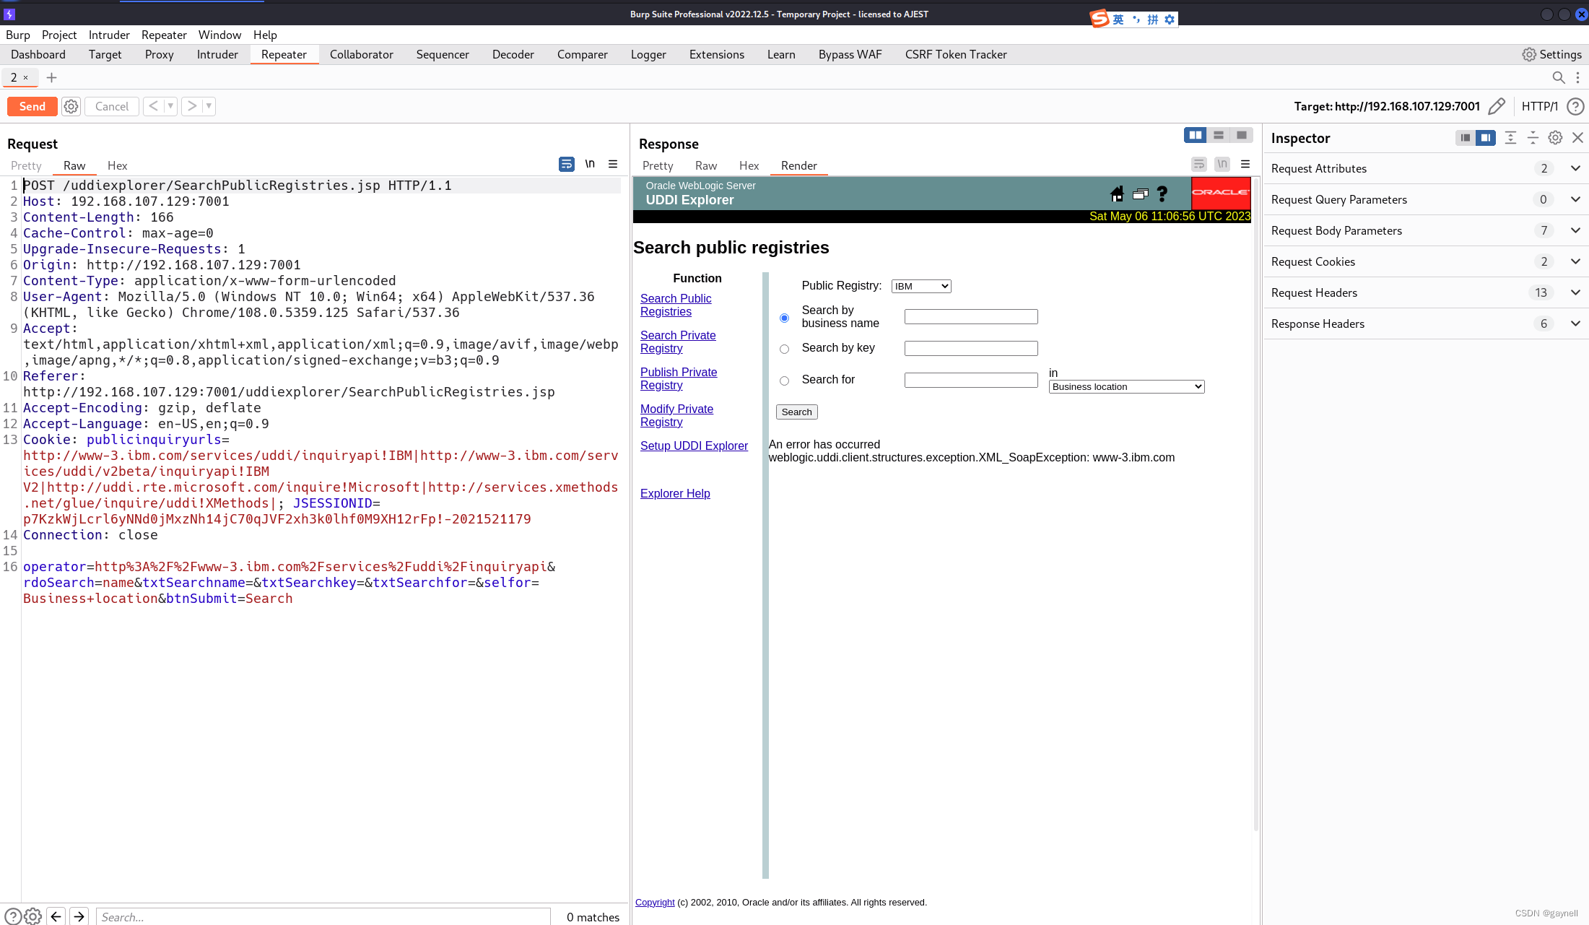
Task: Click the Explorer Help link
Action: pyautogui.click(x=676, y=493)
